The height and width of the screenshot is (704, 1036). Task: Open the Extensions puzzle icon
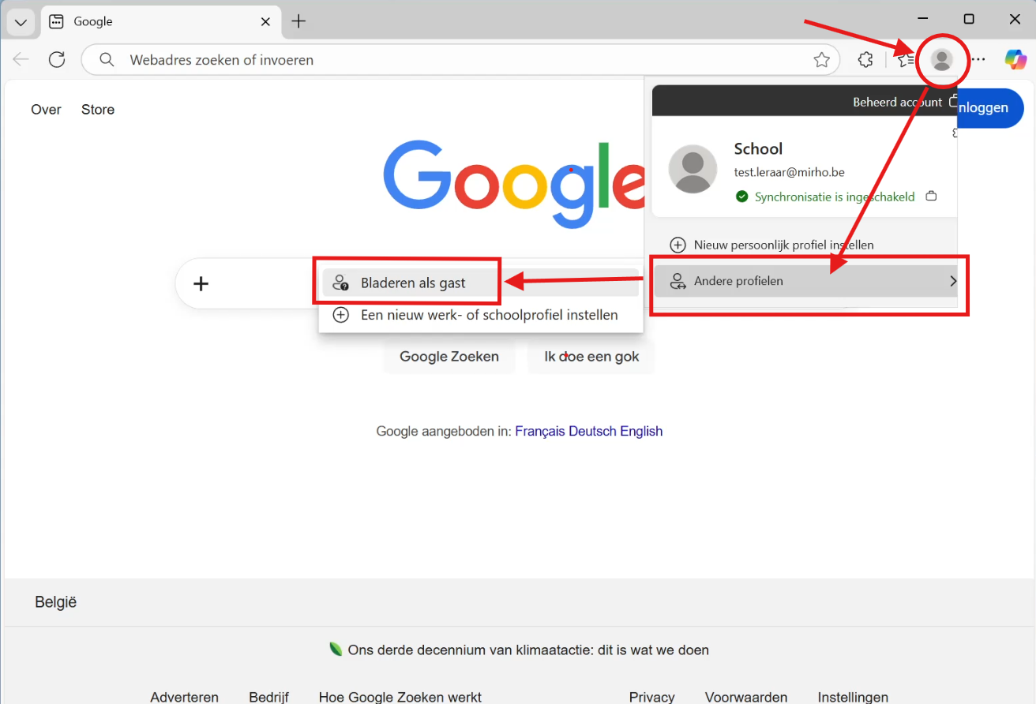pyautogui.click(x=865, y=60)
